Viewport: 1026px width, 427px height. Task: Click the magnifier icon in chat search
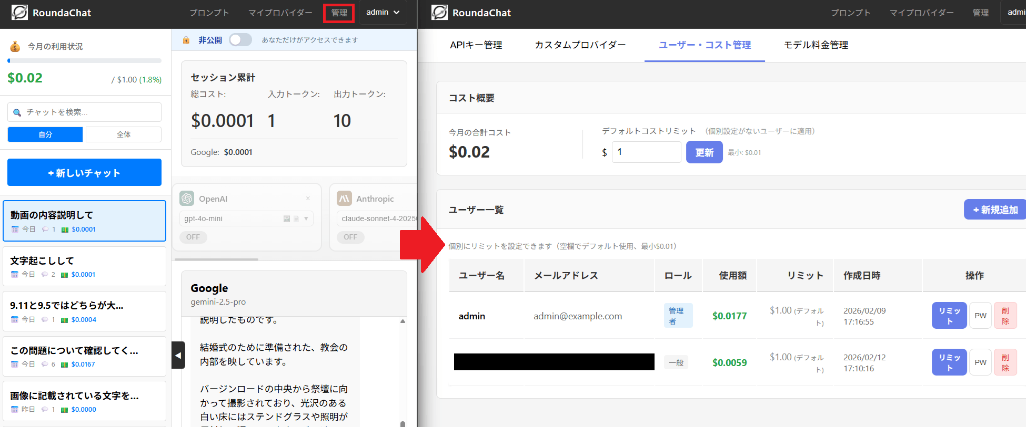tap(17, 112)
